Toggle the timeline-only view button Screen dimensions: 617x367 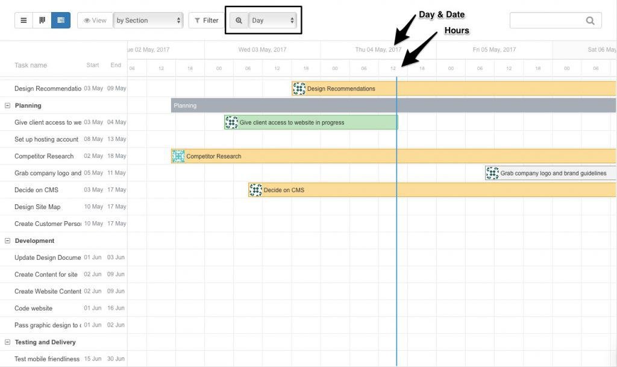click(x=41, y=19)
